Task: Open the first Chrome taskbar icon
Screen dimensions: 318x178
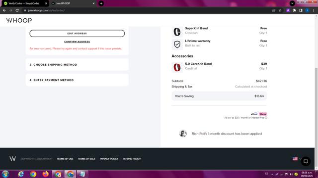Action: (x=33, y=174)
